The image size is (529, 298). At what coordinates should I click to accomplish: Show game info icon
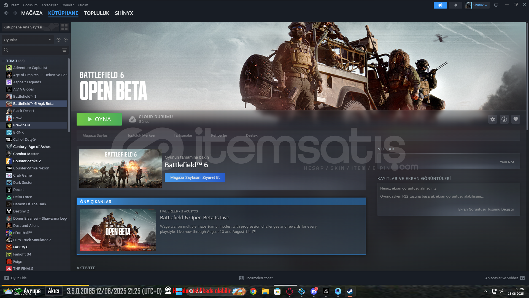(x=504, y=119)
